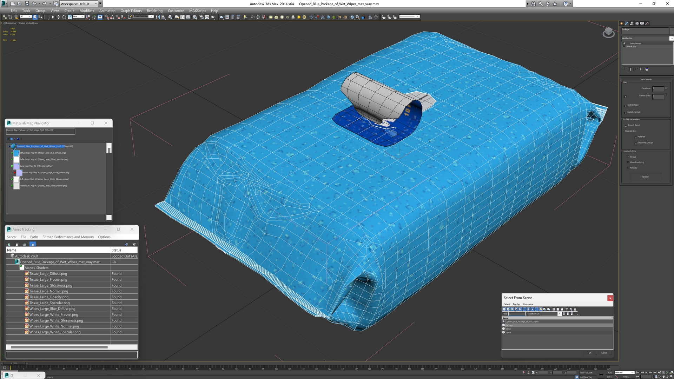Image resolution: width=674 pixels, height=379 pixels.
Task: Click Configure Modifier Sets icon
Action: click(x=647, y=69)
